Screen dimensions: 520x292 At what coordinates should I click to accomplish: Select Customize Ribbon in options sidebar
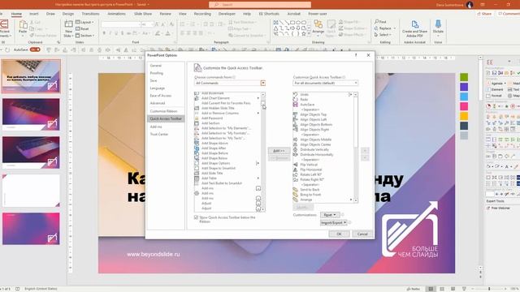(x=163, y=111)
